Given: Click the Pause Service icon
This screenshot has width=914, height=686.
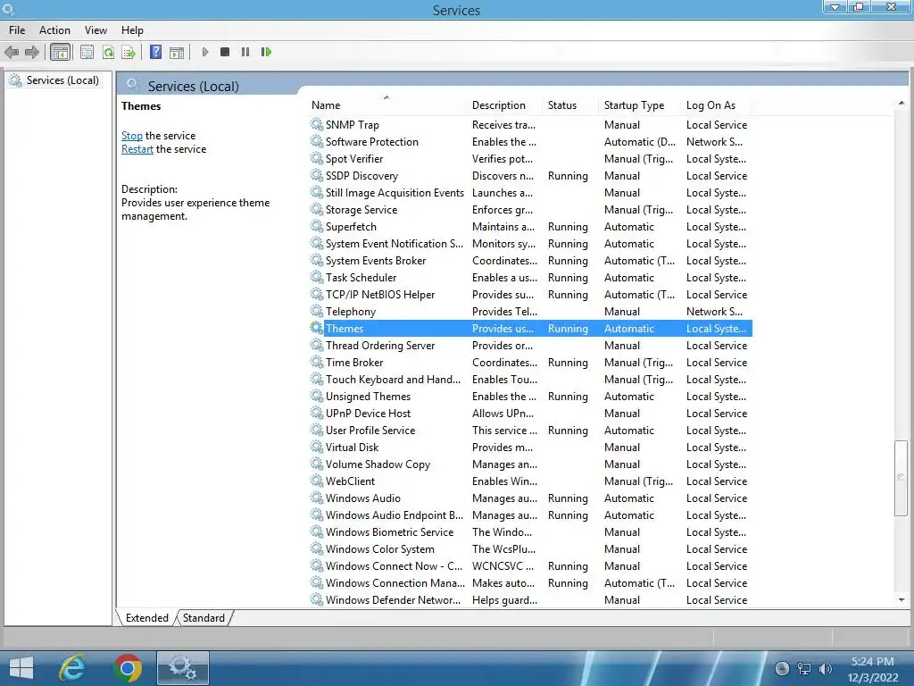Looking at the screenshot, I should tap(245, 52).
